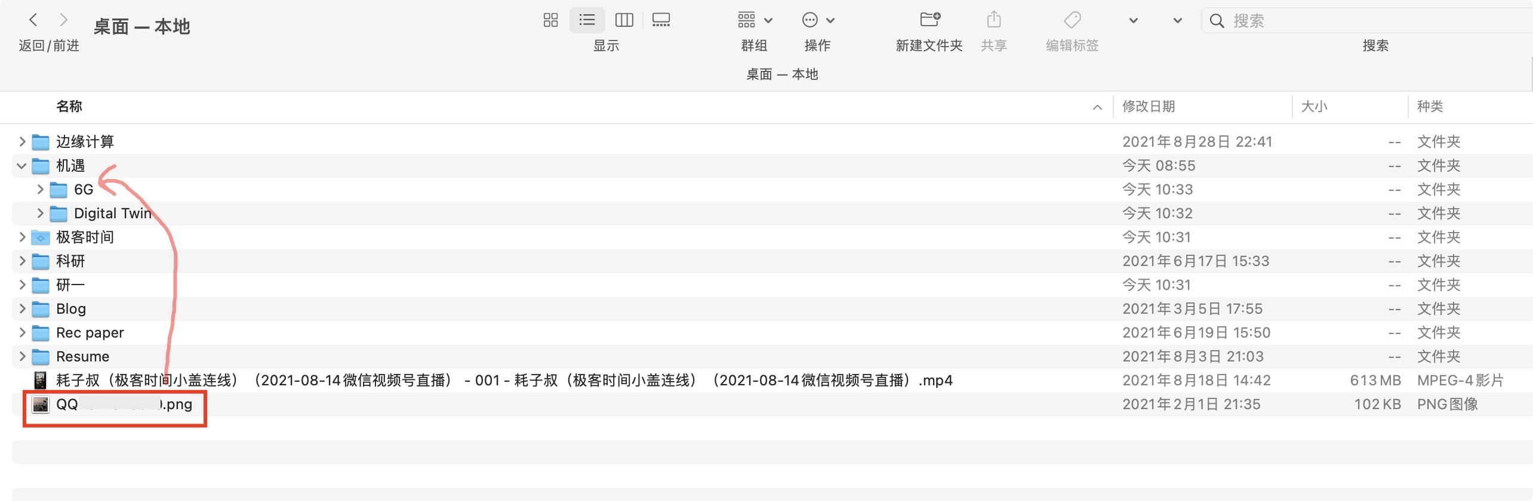Select the Digital Twin folder name
The image size is (1533, 501).
click(113, 213)
